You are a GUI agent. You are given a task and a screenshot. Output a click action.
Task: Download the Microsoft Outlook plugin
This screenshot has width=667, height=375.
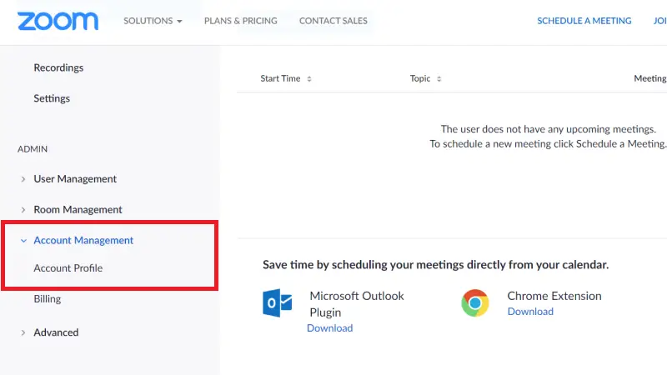[329, 328]
